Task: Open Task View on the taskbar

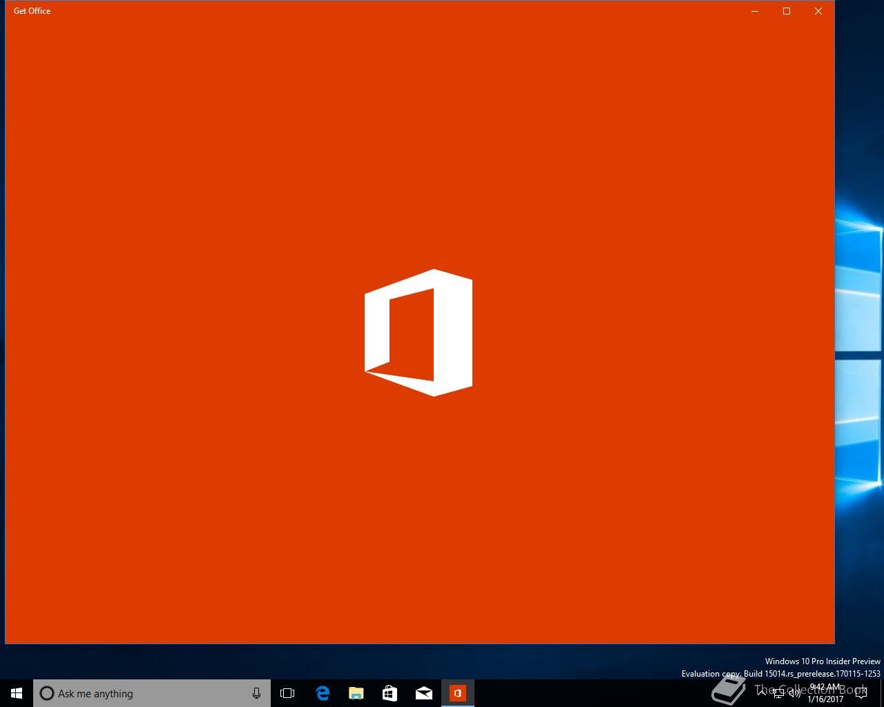Action: point(287,693)
